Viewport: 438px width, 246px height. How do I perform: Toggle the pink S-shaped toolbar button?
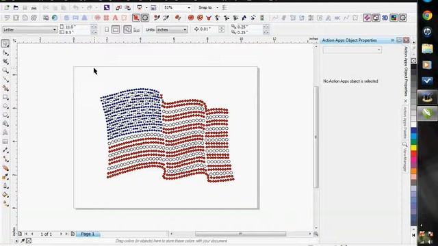[x=367, y=18]
